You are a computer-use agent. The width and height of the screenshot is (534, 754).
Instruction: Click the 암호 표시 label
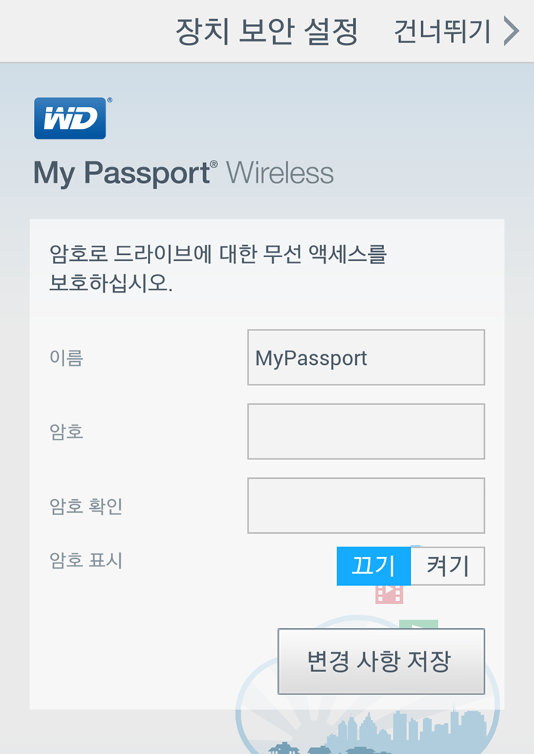(86, 561)
